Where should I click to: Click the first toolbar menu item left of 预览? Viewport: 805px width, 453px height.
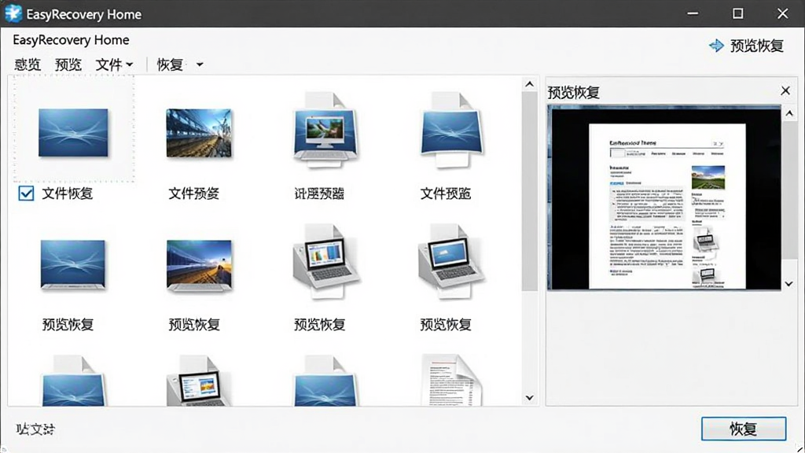tap(28, 64)
